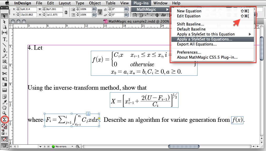
Task: Select the Pen tool
Action: tap(4, 50)
